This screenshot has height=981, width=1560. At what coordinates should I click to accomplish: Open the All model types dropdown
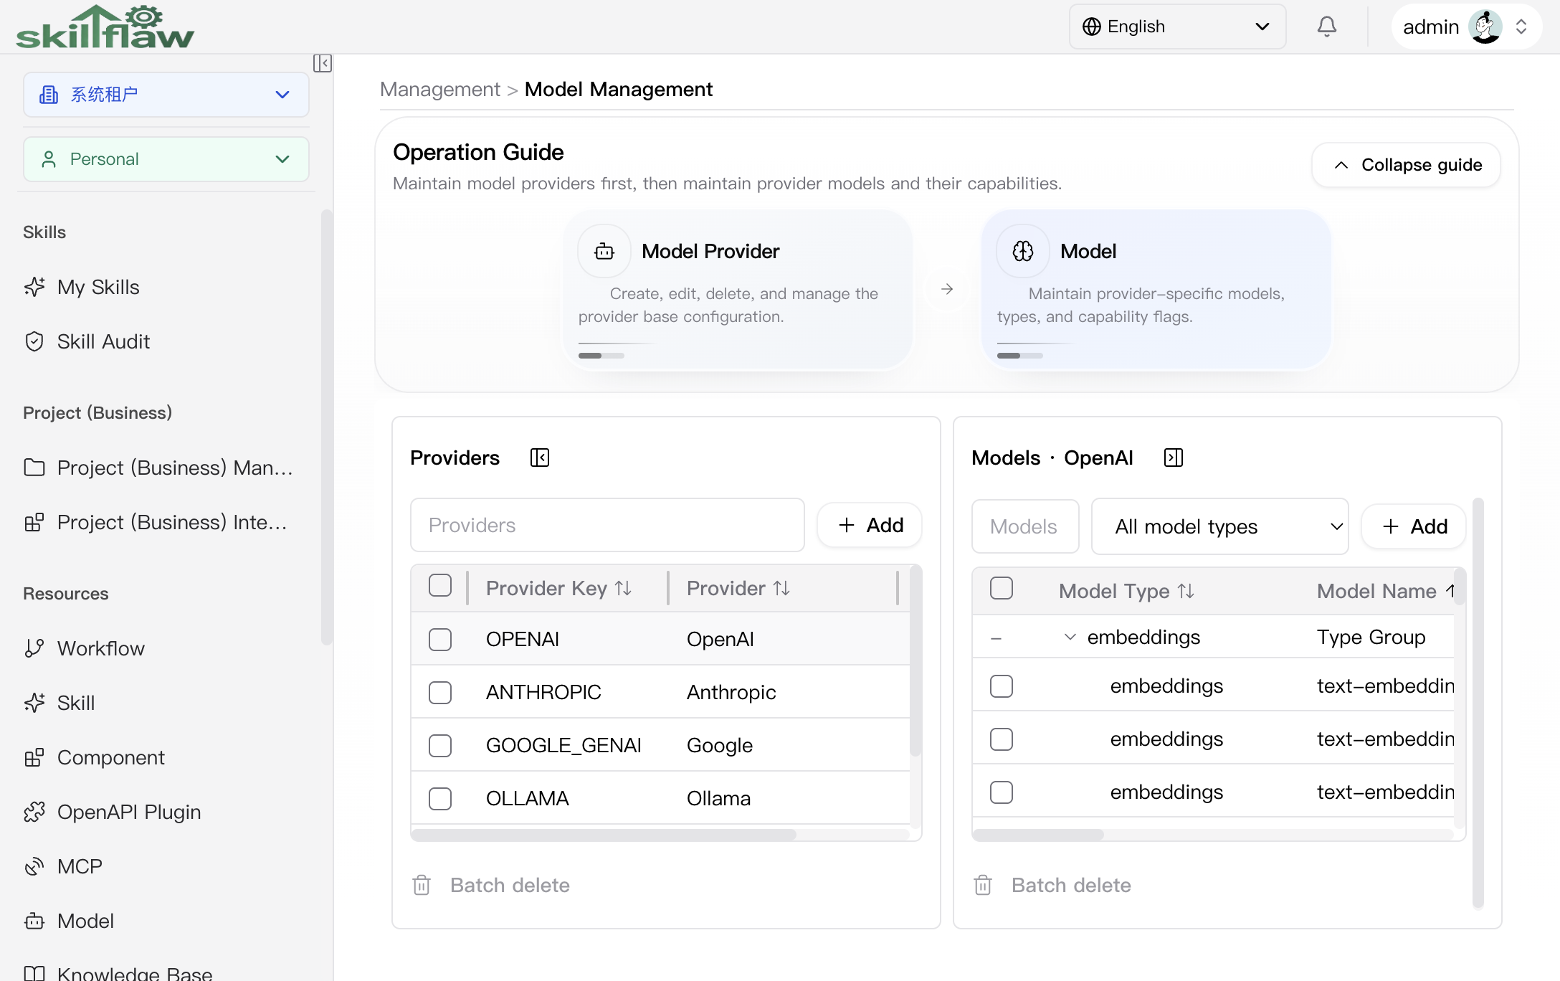click(1219, 526)
